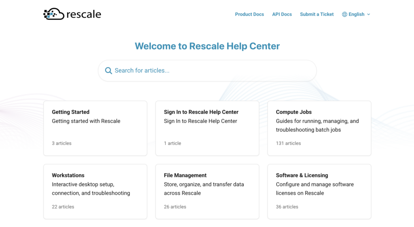The width and height of the screenshot is (414, 227).
Task: Open Sign In to Rescale Help Center title
Action: click(201, 112)
